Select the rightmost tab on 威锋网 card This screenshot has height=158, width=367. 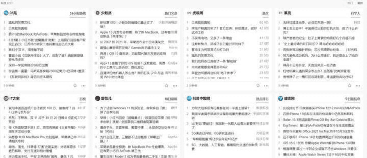point(352,99)
